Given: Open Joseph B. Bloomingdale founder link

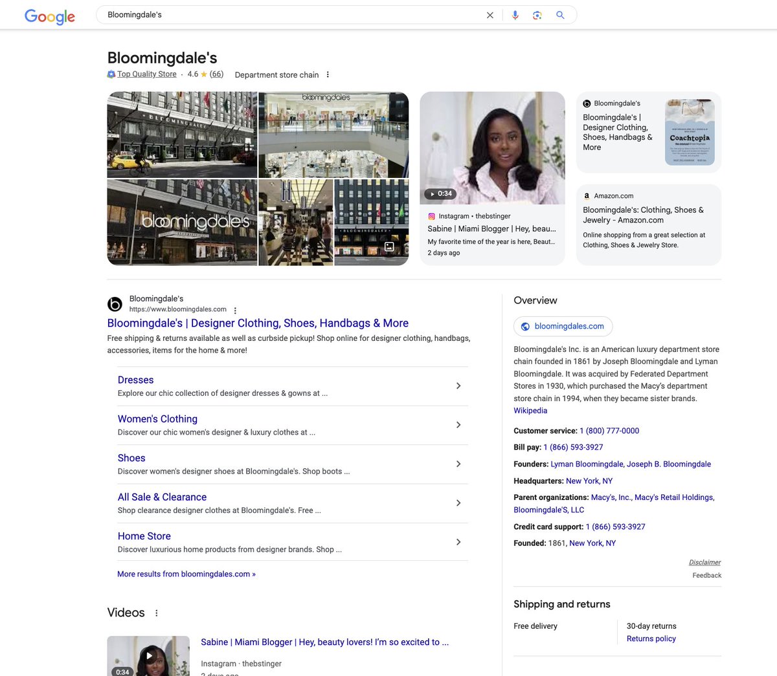Looking at the screenshot, I should point(669,464).
